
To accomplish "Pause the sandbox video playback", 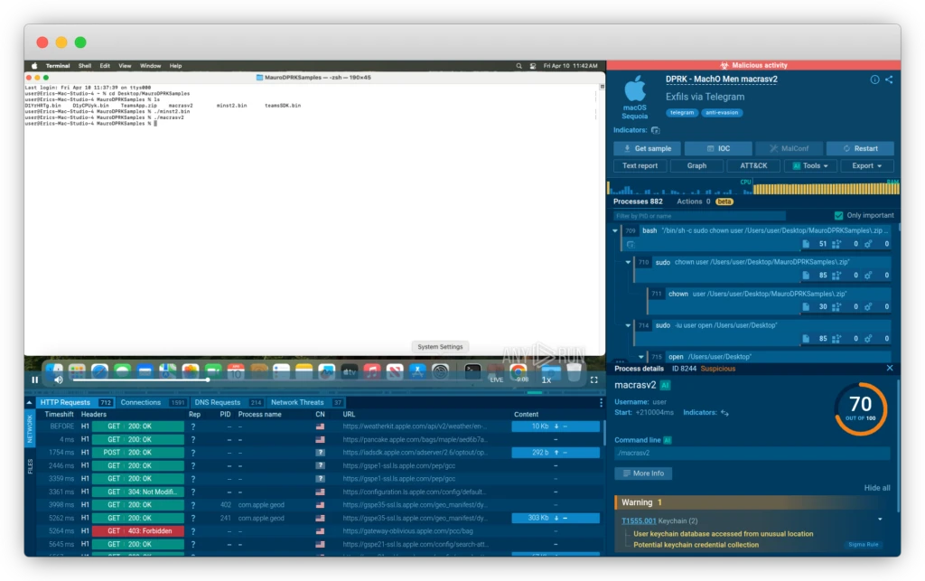I will [35, 380].
